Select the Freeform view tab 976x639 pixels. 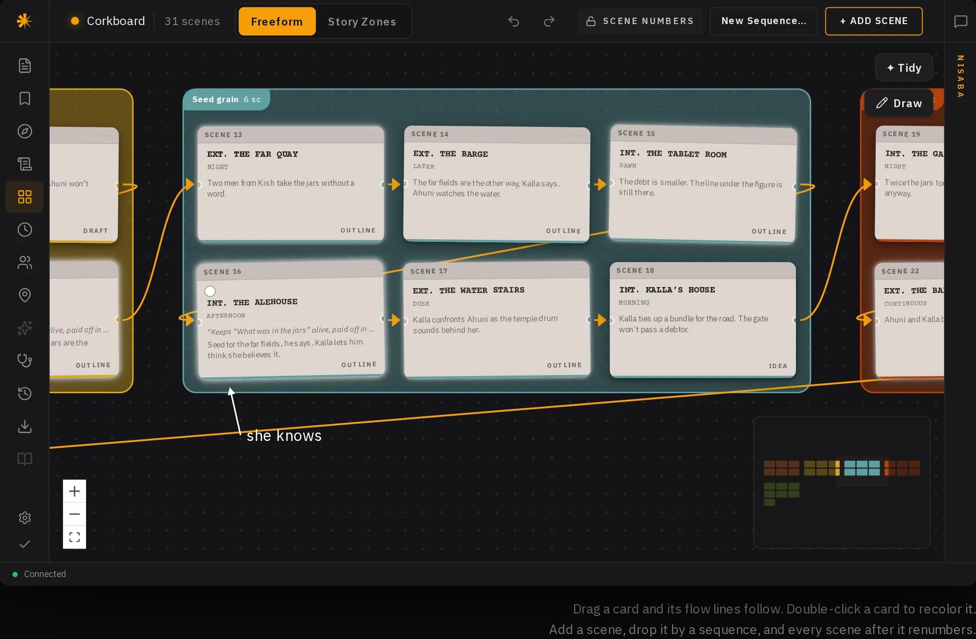tap(277, 22)
